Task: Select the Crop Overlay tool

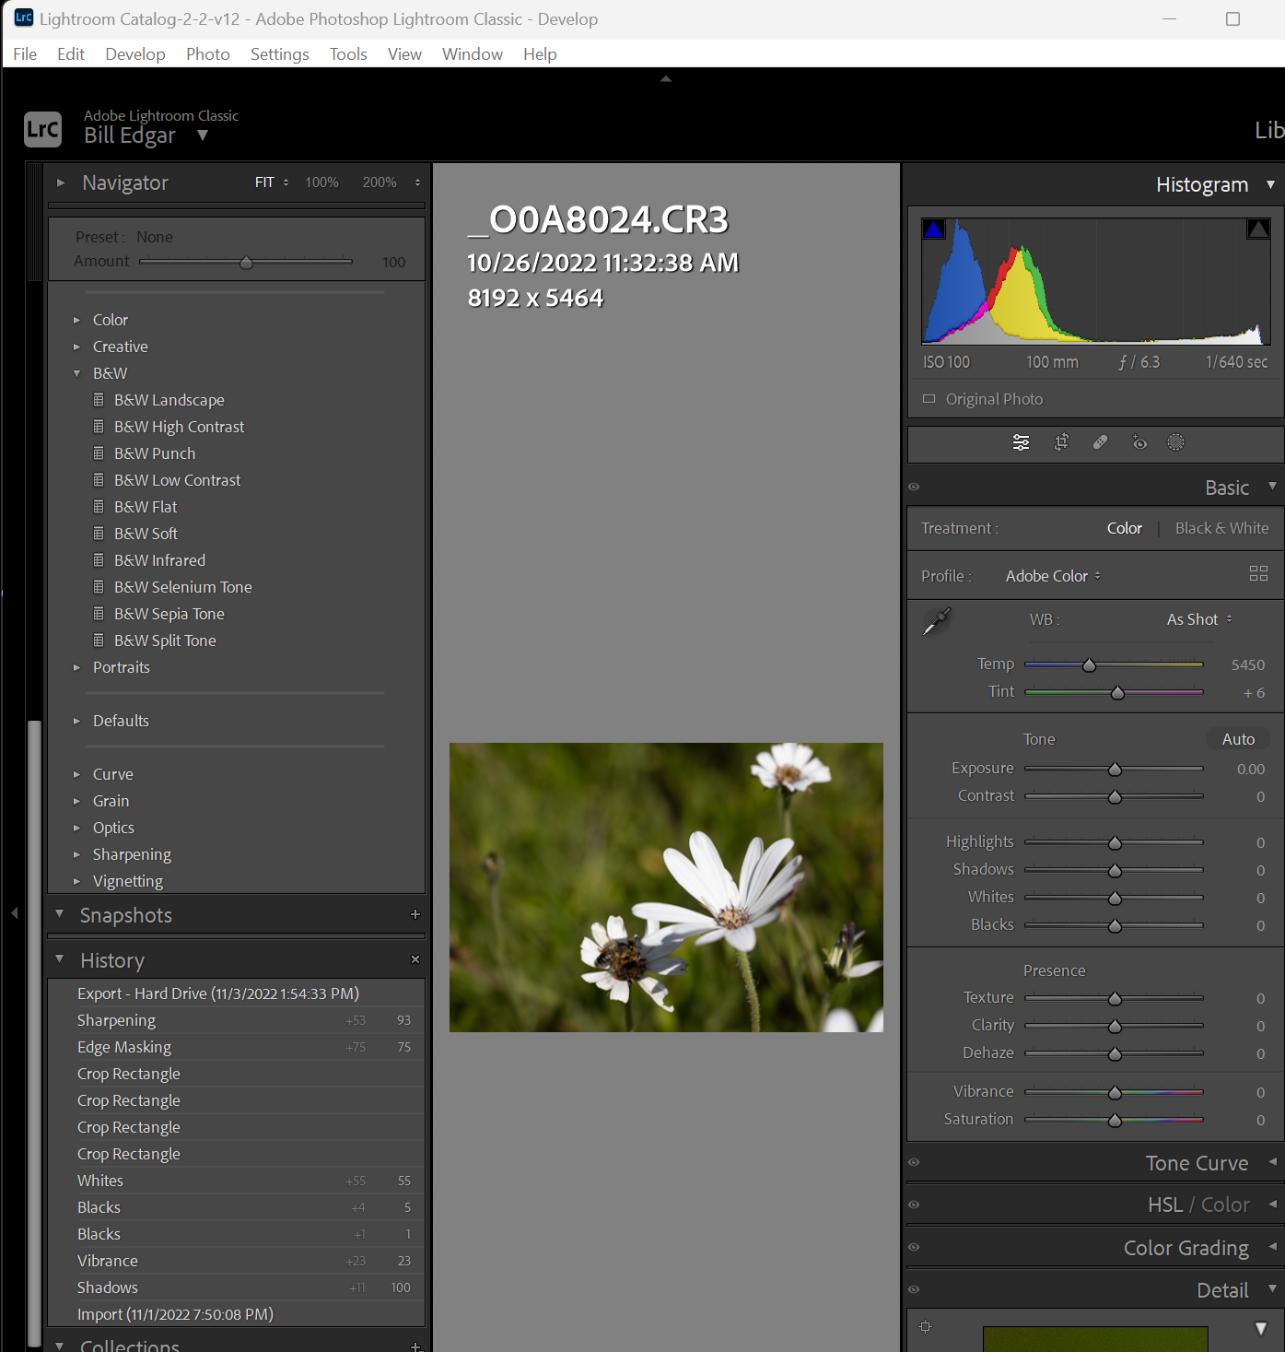Action: tap(1060, 443)
